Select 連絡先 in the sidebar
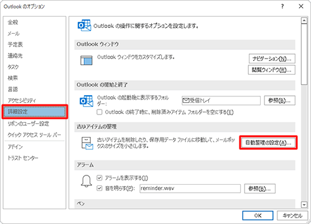The width and height of the screenshot is (311, 224). tap(15, 55)
